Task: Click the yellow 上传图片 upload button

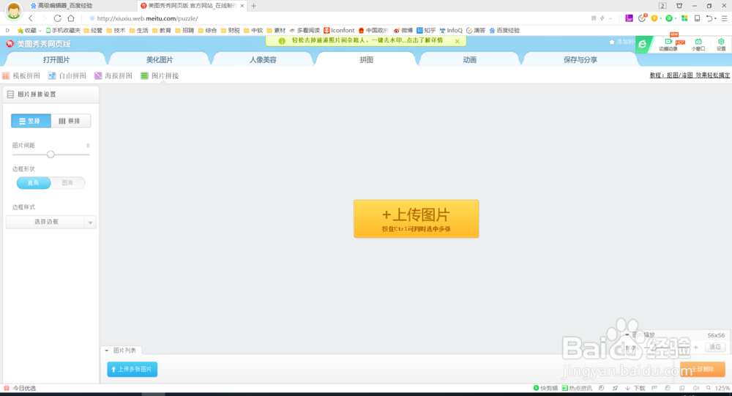Action: (x=416, y=219)
